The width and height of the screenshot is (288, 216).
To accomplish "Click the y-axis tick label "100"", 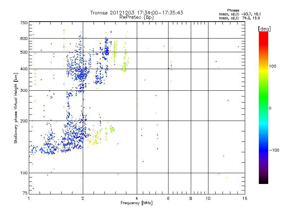I will 24,173.
